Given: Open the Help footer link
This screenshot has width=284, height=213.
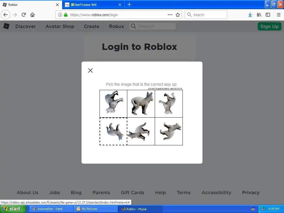Looking at the screenshot, I should click(x=161, y=192).
